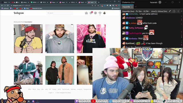183x103 pixels.
Task: Open the News bookmark
Action: tap(26, 8)
